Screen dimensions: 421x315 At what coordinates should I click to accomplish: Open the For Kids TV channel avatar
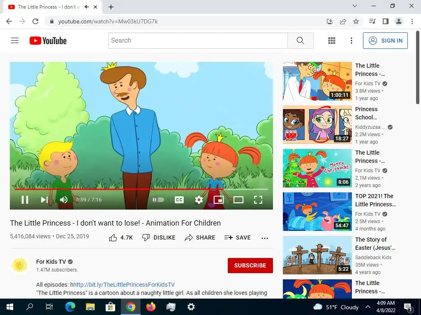click(19, 265)
